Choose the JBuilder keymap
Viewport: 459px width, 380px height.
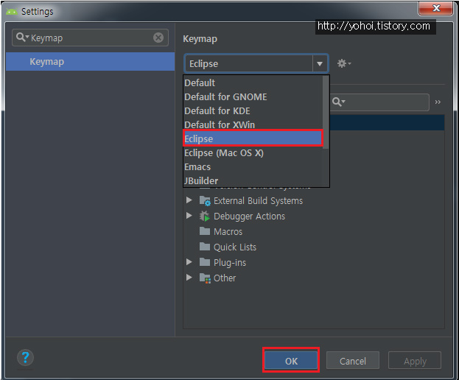253,180
